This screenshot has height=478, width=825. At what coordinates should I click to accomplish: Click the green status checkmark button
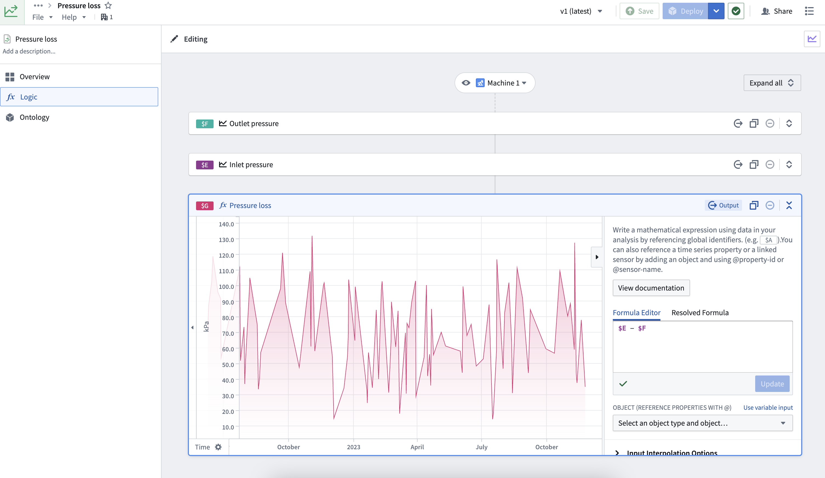point(736,11)
